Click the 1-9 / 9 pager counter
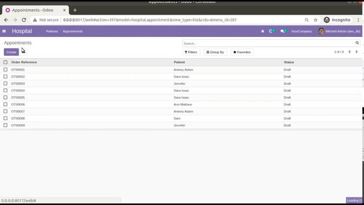Viewport: 364px width, 205px height. pyautogui.click(x=339, y=52)
